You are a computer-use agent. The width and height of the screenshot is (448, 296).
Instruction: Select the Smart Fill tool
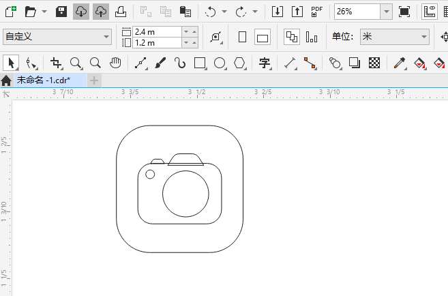click(439, 63)
